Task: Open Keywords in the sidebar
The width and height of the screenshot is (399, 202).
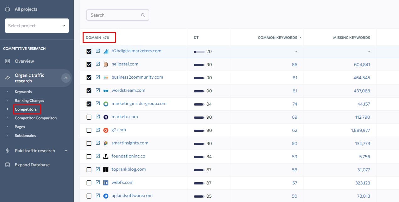Action: 23,92
